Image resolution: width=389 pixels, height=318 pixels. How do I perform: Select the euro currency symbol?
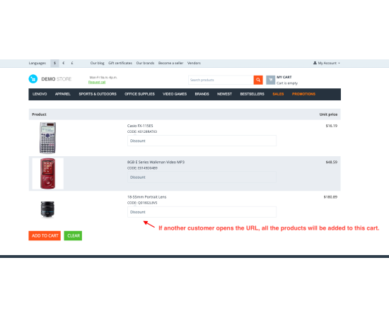point(64,63)
